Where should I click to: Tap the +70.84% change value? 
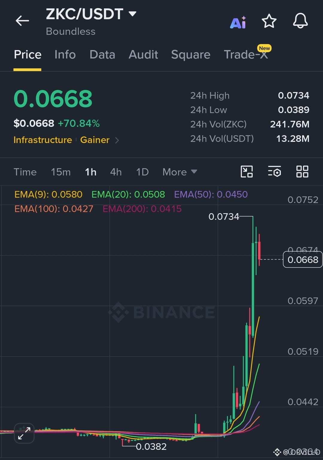[x=79, y=123]
